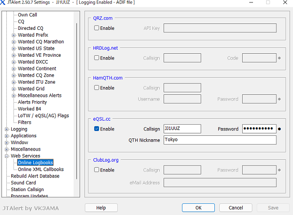Disable the eQSL.cc Enable checkbox

97,129
